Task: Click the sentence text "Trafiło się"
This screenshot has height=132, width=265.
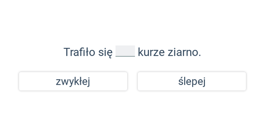Action: coord(88,52)
